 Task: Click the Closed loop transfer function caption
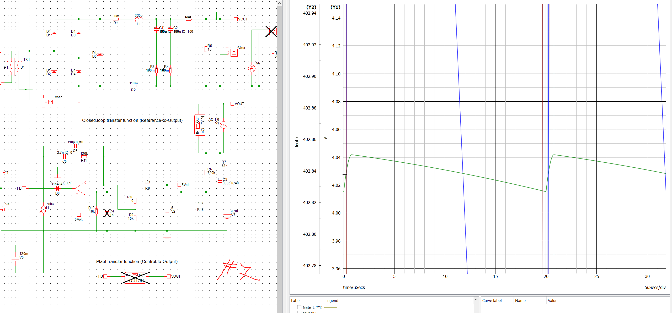132,120
